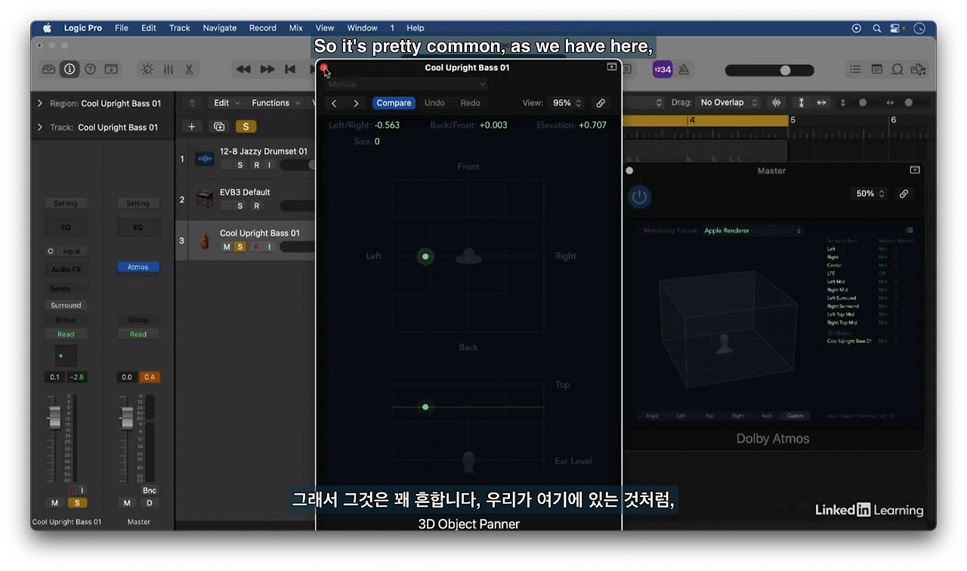Click the Toolbar download-tray icon
This screenshot has width=967, height=571.
point(111,69)
